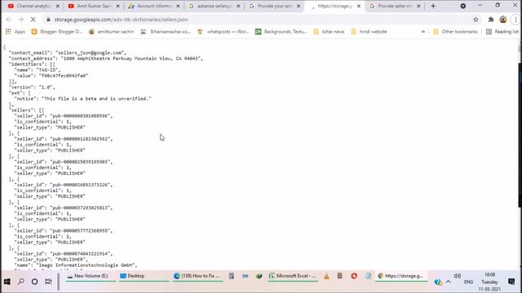The width and height of the screenshot is (522, 293).
Task: Open the Chrome profile avatar
Action: tap(503, 20)
